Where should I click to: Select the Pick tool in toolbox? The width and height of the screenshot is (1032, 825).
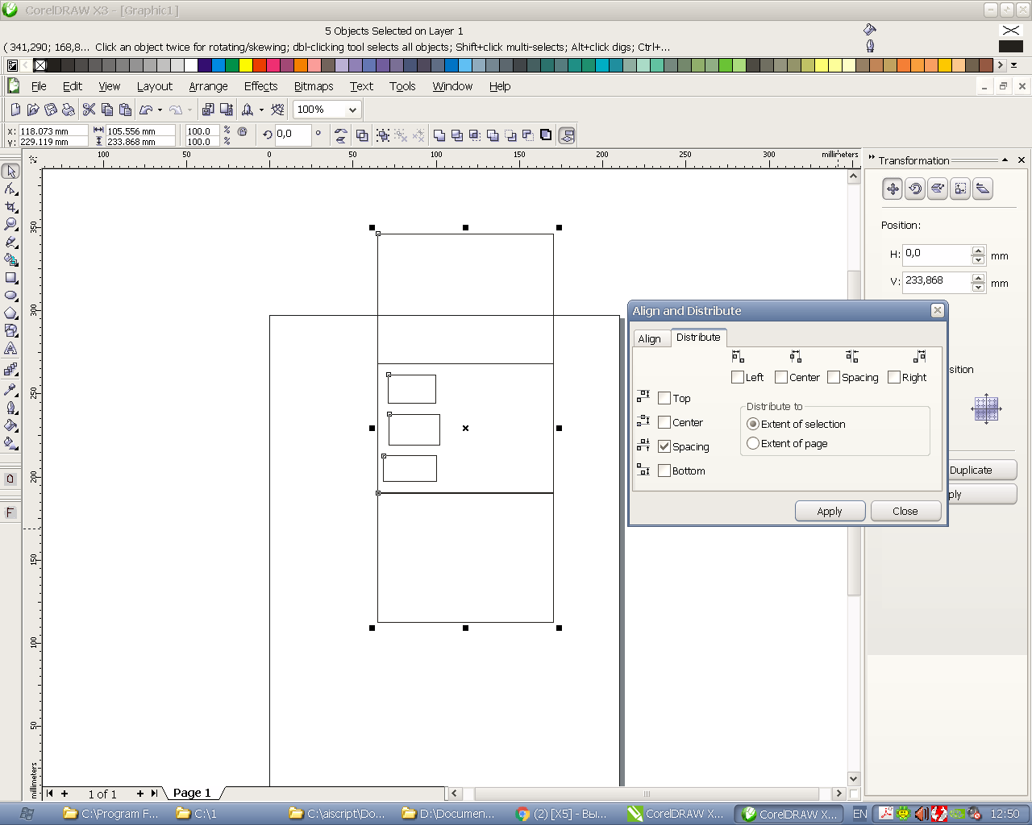[10, 171]
